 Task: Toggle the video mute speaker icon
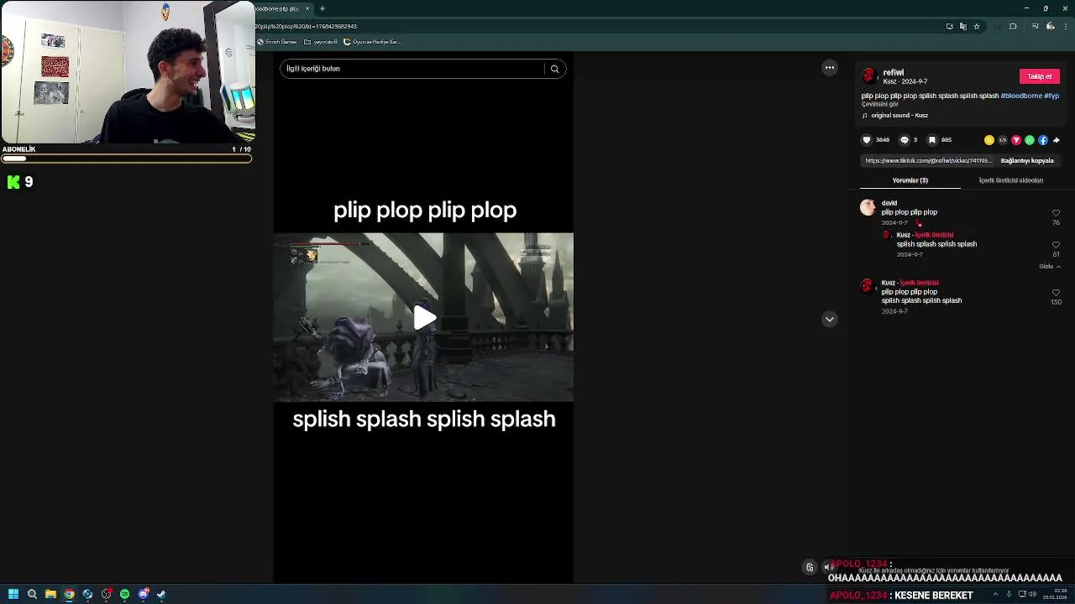pyautogui.click(x=829, y=567)
